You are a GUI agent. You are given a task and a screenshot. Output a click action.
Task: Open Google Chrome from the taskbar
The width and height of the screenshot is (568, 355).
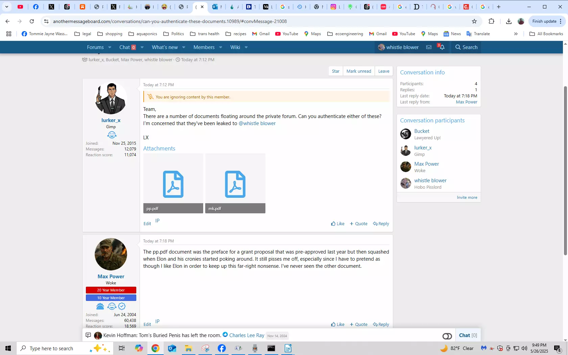[x=155, y=348]
